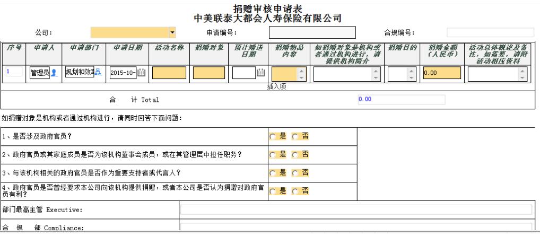Select 否 for question 3 supporter or spokesperson
The image size is (540, 236).
(295, 173)
